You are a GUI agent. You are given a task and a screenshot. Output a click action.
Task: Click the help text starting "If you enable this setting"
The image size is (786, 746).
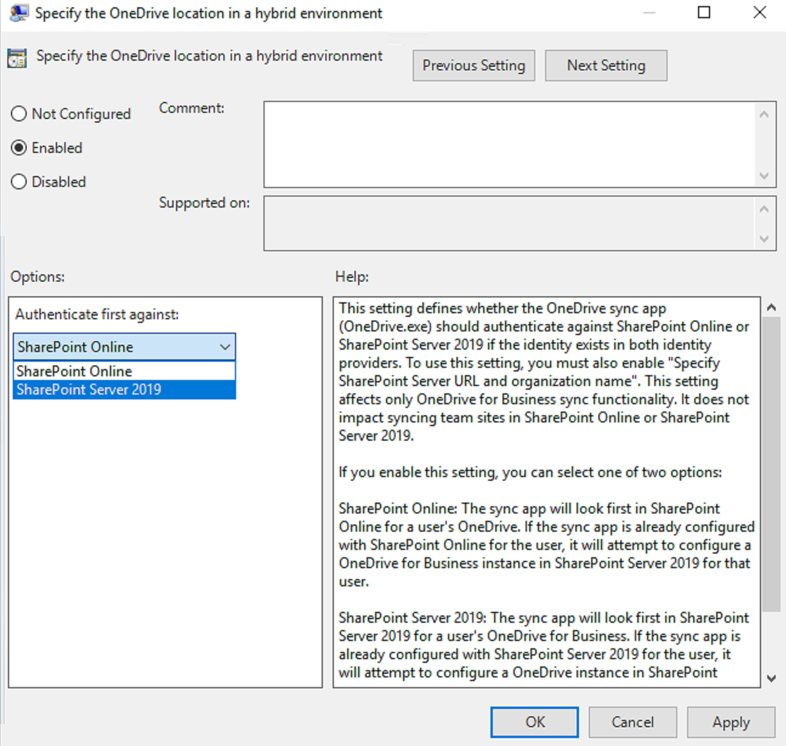530,472
